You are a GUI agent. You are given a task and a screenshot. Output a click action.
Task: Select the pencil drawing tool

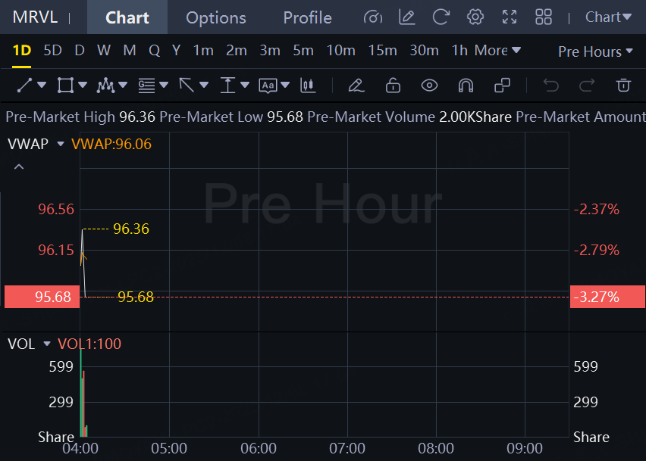pos(356,85)
